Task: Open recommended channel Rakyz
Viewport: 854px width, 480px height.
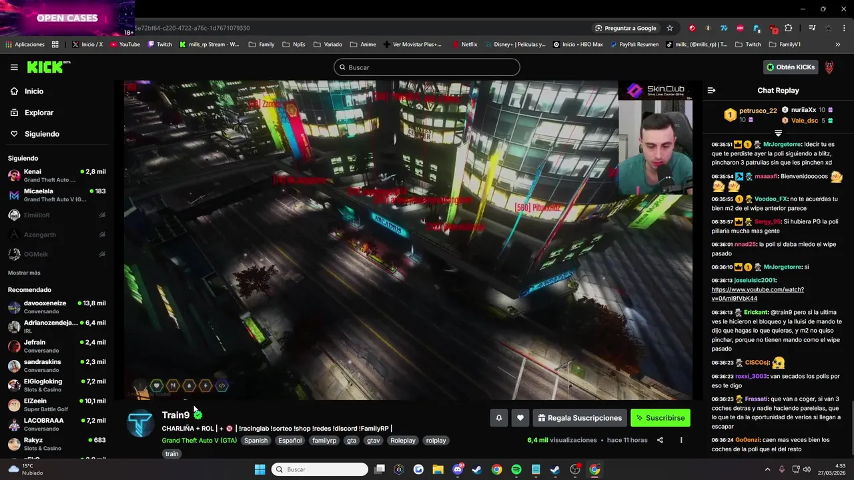Action: pos(57,444)
